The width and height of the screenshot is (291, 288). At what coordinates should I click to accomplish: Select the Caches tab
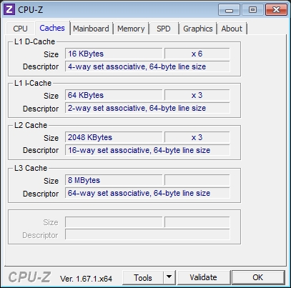(52, 28)
